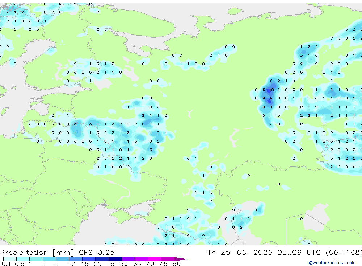Click the '45' legend scale label
Image resolution: width=362 pixels, height=266 pixels.
tap(164, 264)
